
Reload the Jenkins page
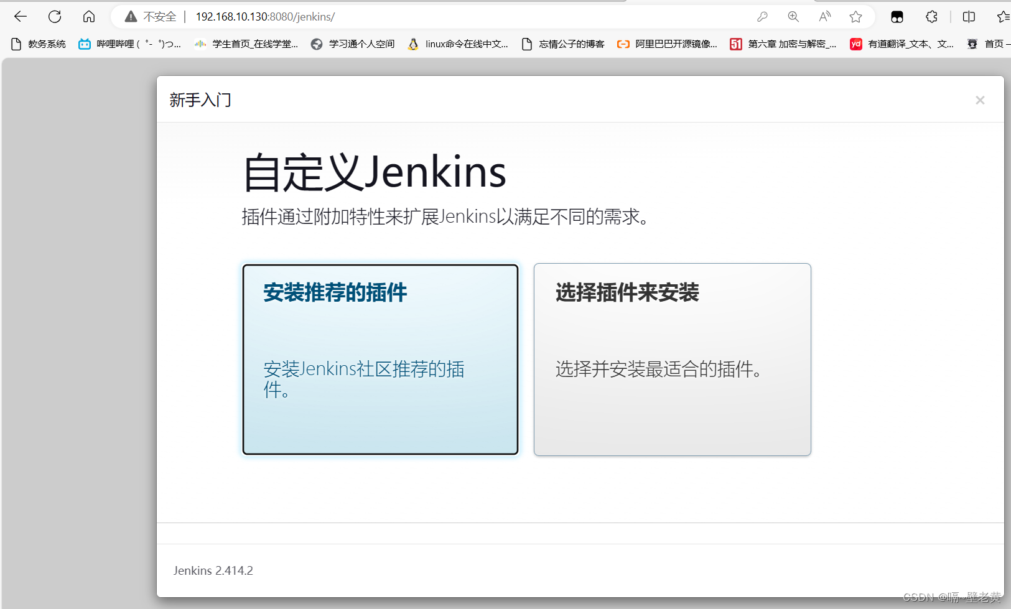(55, 17)
